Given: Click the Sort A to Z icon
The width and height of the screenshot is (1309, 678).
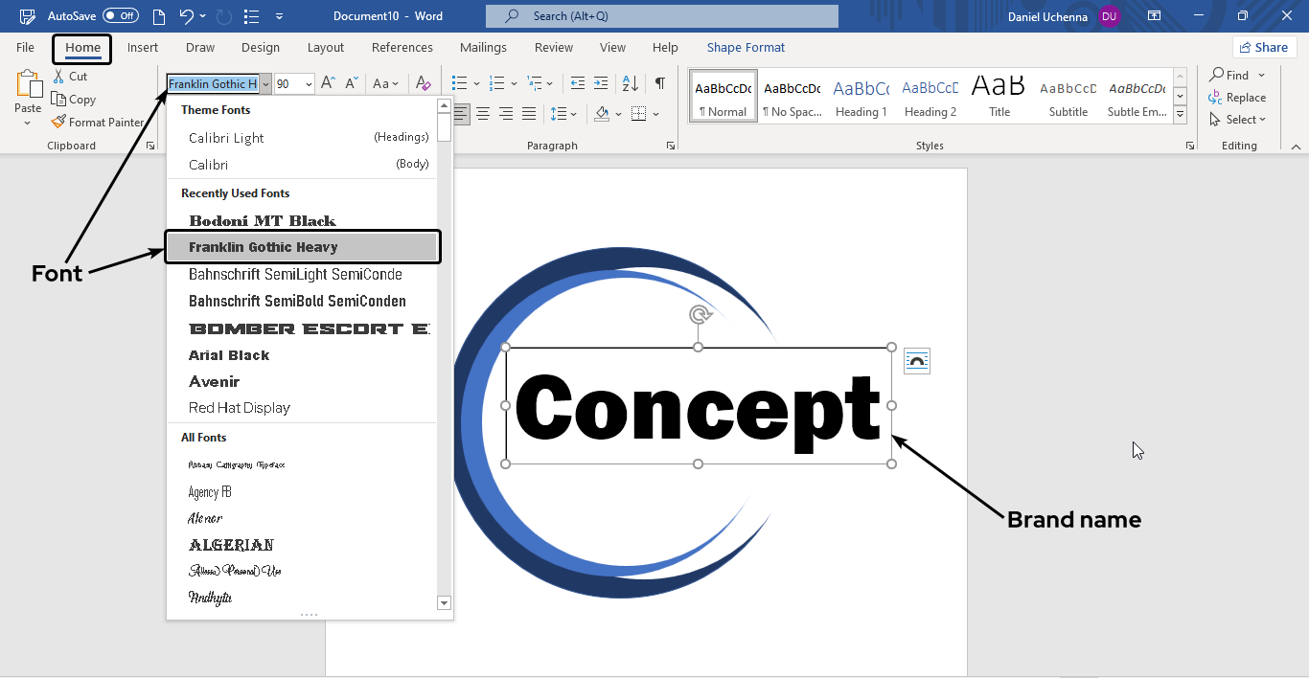Looking at the screenshot, I should tap(632, 84).
